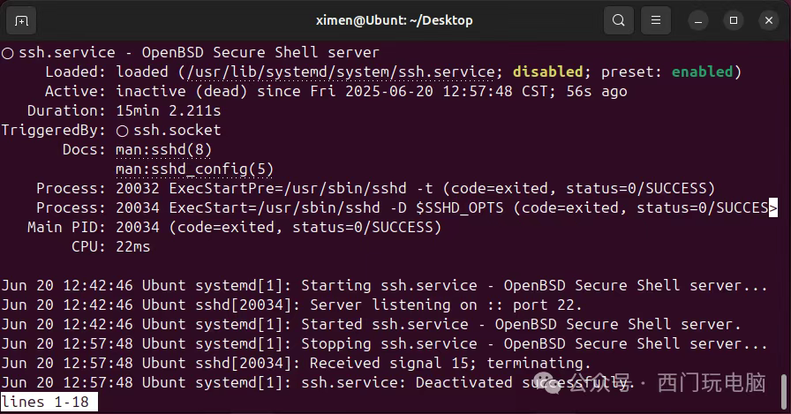Screen dimensions: 791x414
Task: Click the truncated line arrow marker
Action: tap(772, 207)
